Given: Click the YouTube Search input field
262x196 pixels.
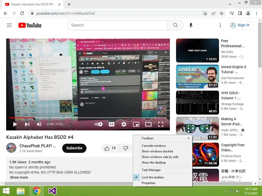Looking at the screenshot, I should pyautogui.click(x=117, y=25).
